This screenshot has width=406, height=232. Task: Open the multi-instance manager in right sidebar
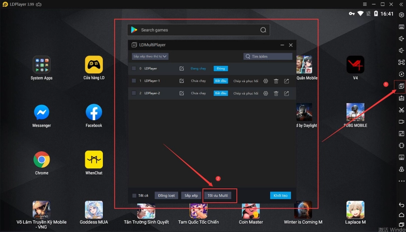401,86
